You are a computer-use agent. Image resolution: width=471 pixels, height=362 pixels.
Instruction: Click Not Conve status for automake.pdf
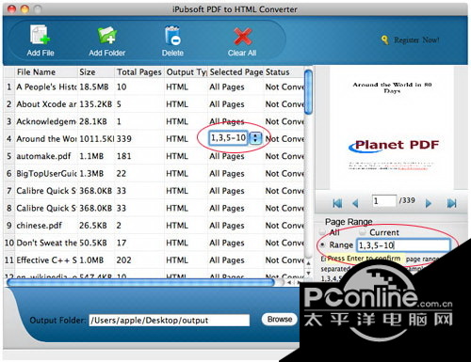click(x=284, y=156)
